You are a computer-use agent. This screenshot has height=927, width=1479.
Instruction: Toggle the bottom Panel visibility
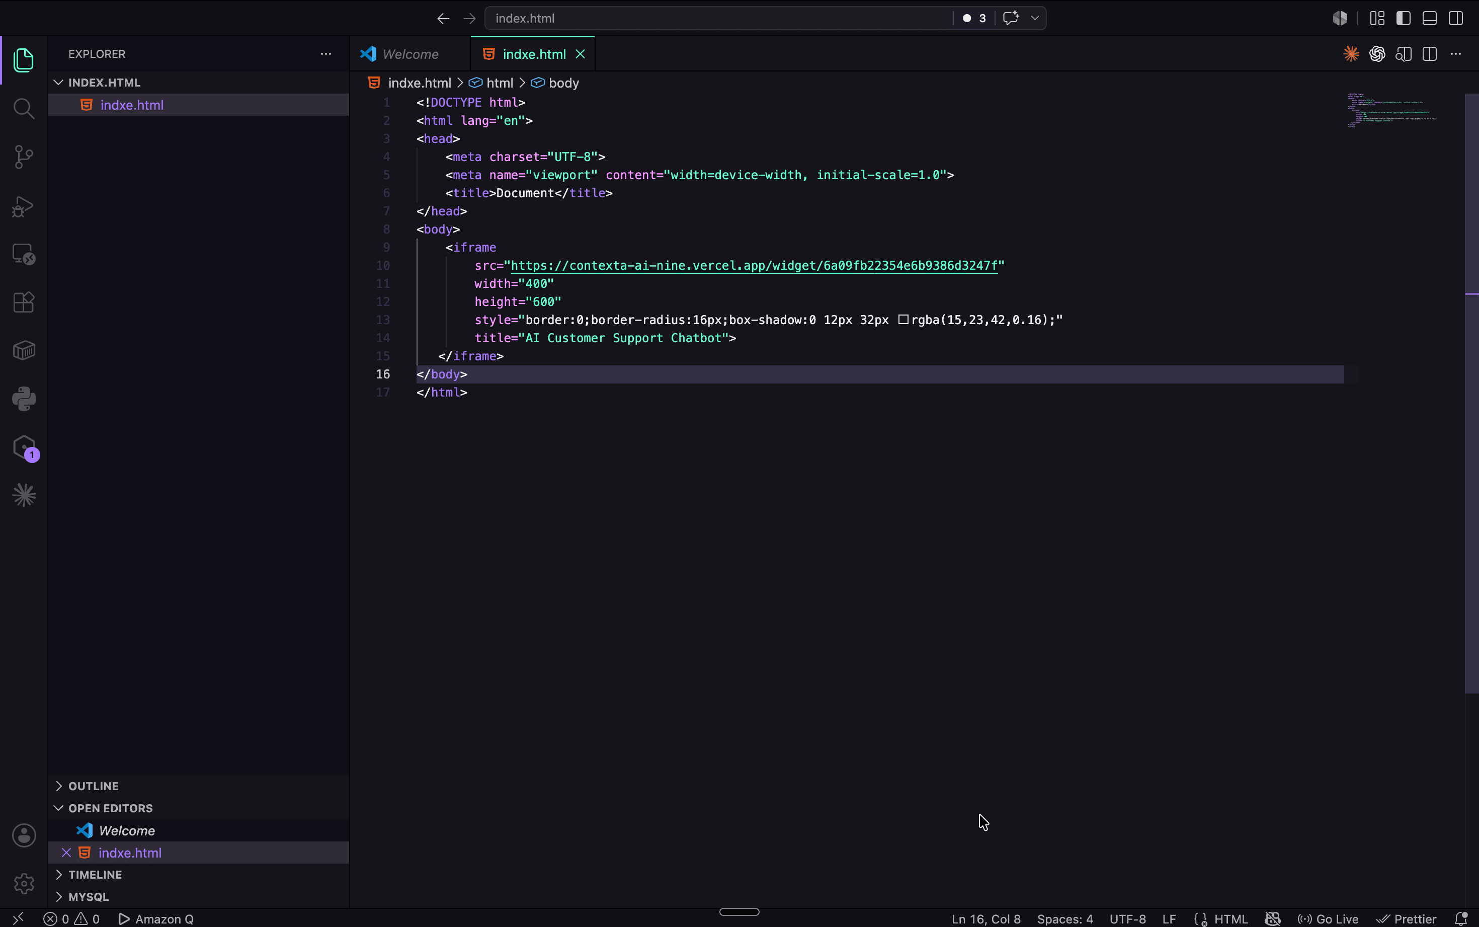[1429, 19]
